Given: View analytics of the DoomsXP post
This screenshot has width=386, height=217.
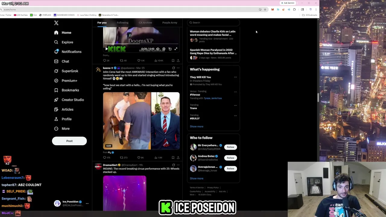Looking at the screenshot, I should (159, 61).
